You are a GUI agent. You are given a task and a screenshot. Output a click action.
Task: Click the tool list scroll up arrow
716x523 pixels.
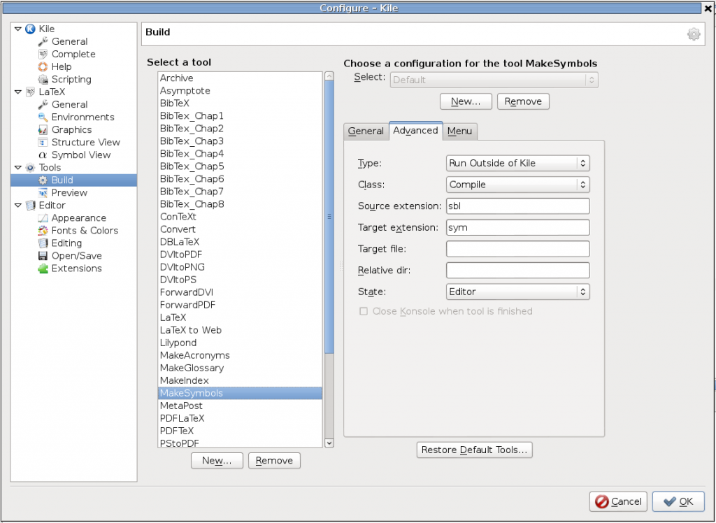(x=329, y=76)
